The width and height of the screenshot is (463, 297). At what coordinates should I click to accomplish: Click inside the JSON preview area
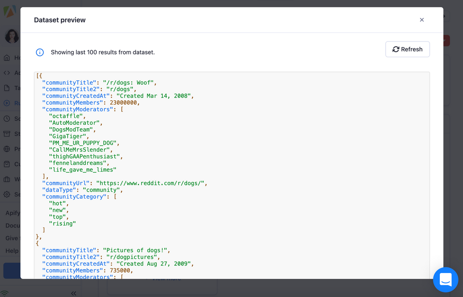point(231,176)
